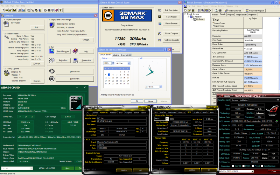Click the icon beside Edit Description in the score dialog
280x175 pixels.
tap(160, 10)
